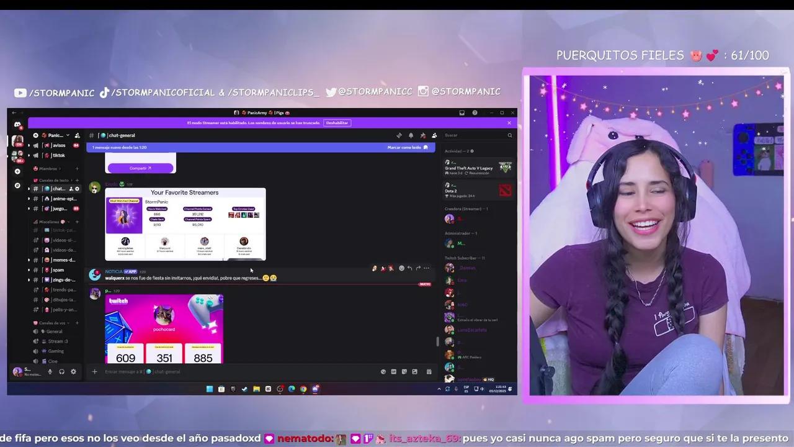Screen dimensions: 794x447
Task: Open Discord inbox icon in title bar
Action: tap(462, 113)
